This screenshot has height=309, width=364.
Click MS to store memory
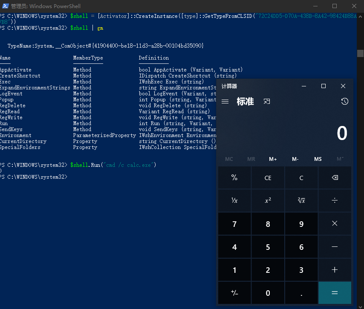click(318, 159)
